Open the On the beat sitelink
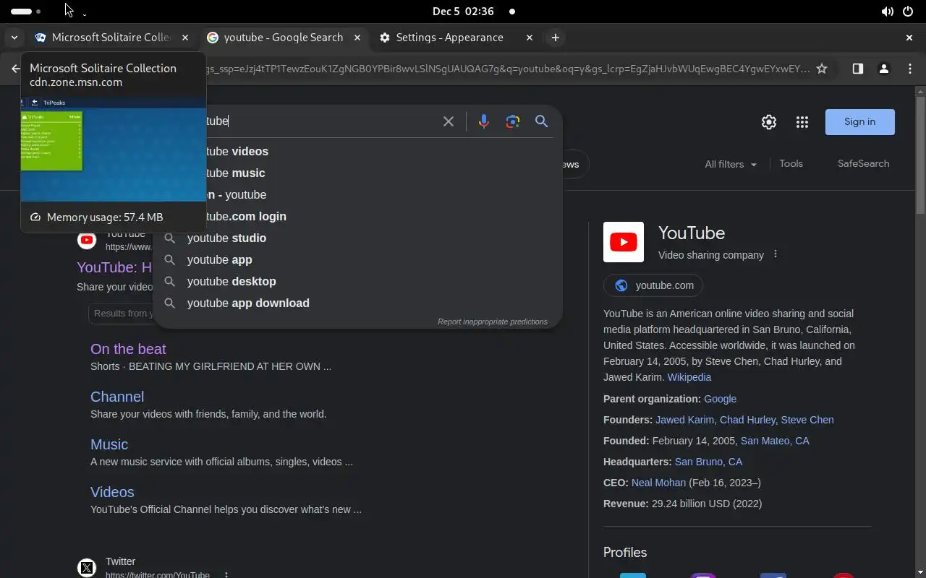This screenshot has width=926, height=578. (128, 349)
